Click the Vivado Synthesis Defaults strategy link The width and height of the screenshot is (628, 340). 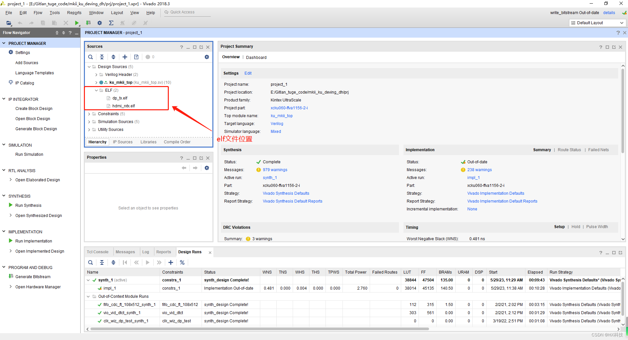click(x=286, y=193)
